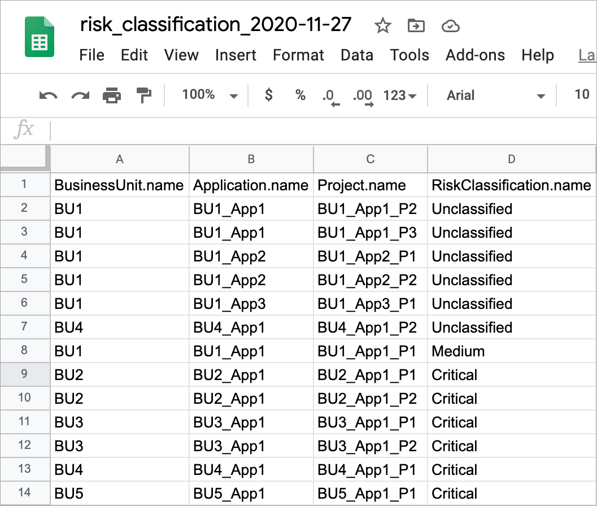597x506 pixels.
Task: Print the spreadsheet
Action: click(112, 95)
